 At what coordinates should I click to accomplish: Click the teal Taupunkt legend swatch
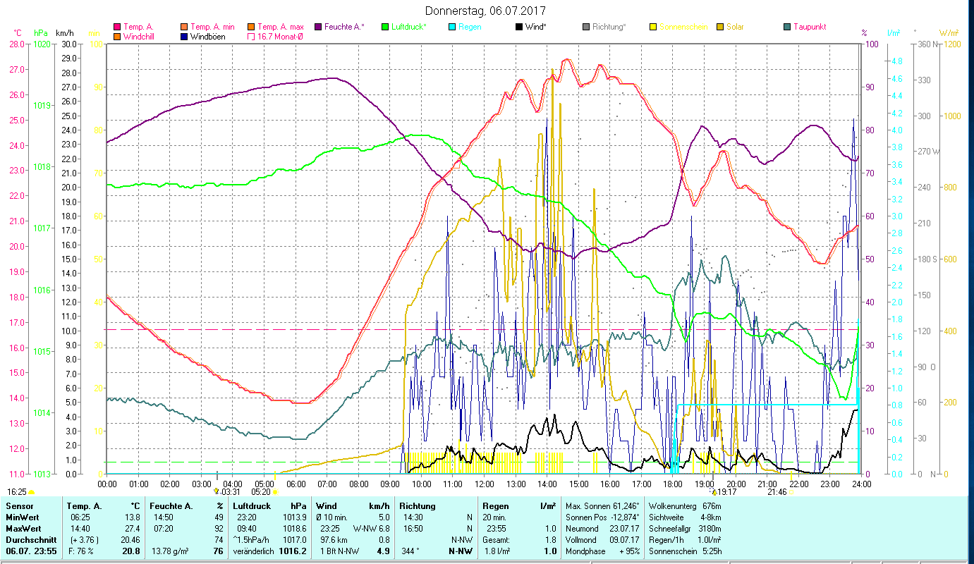787,27
